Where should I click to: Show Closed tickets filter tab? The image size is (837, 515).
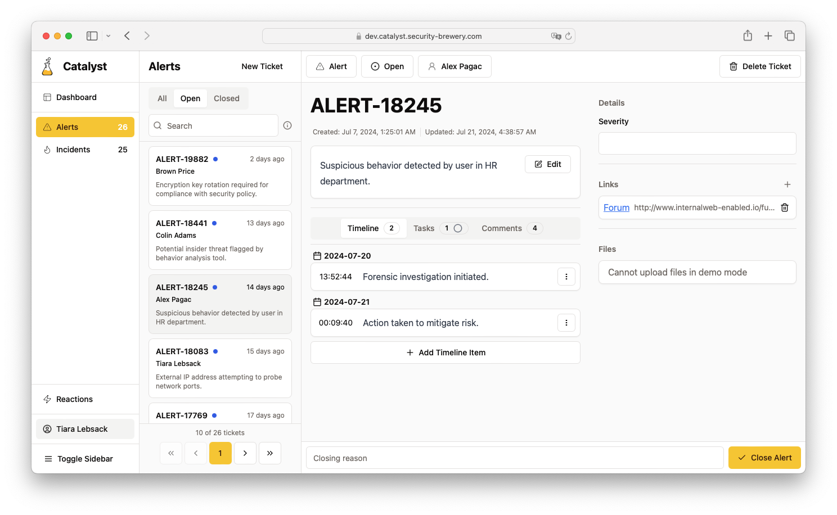point(226,98)
